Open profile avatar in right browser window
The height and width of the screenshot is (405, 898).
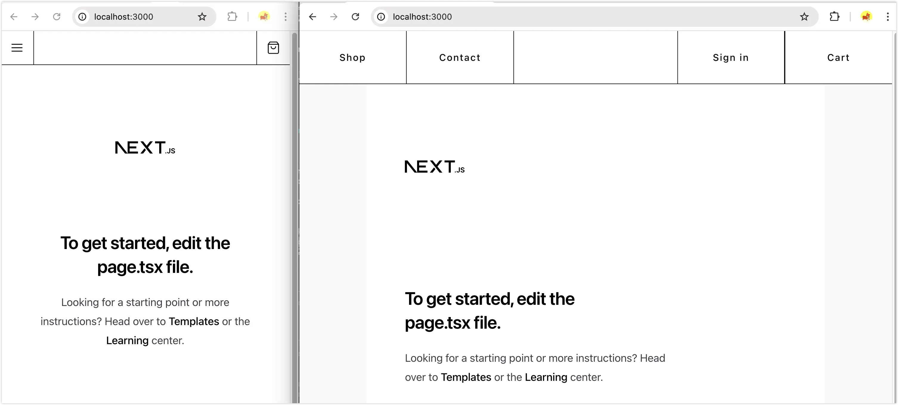(x=866, y=17)
